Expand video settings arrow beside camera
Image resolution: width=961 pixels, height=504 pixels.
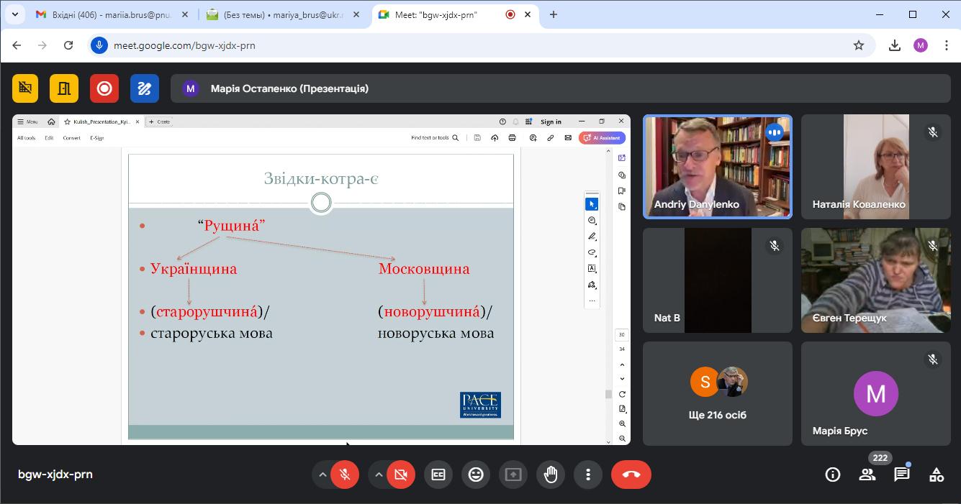point(379,475)
